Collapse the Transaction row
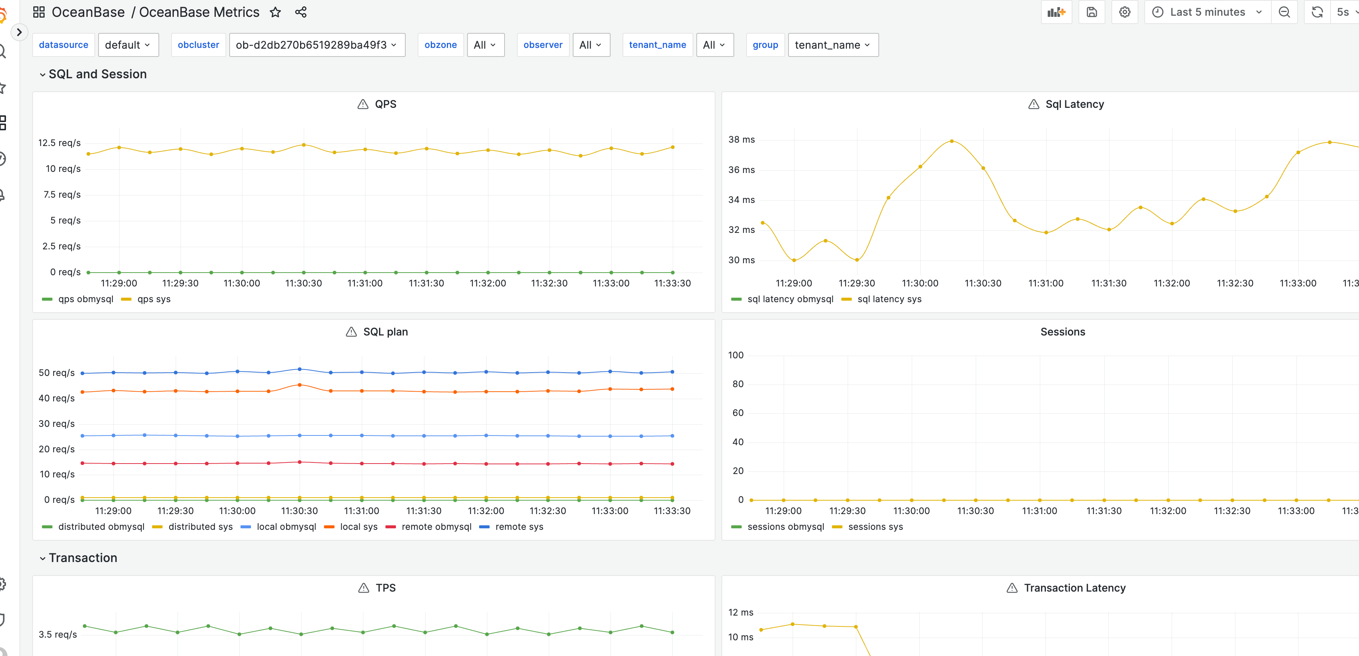The width and height of the screenshot is (1359, 656). coord(78,558)
